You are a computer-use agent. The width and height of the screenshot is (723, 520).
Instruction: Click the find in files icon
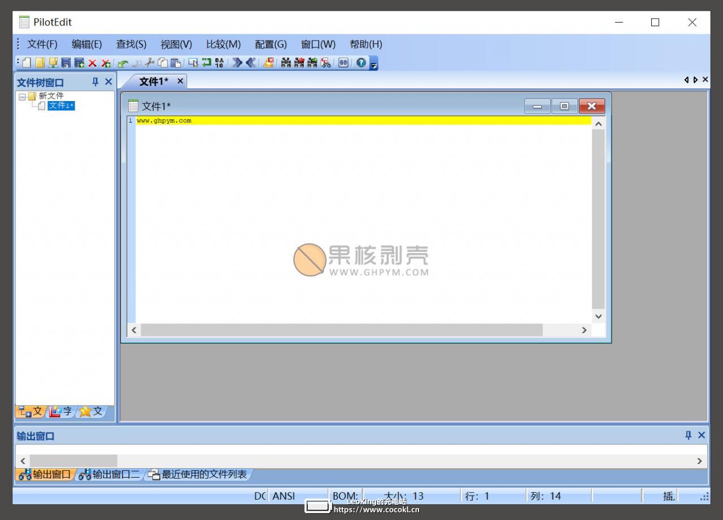tap(326, 63)
